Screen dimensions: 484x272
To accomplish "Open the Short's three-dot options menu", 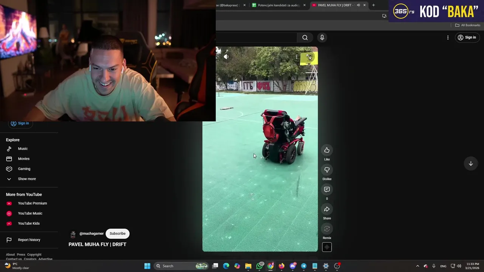I will [x=297, y=57].
